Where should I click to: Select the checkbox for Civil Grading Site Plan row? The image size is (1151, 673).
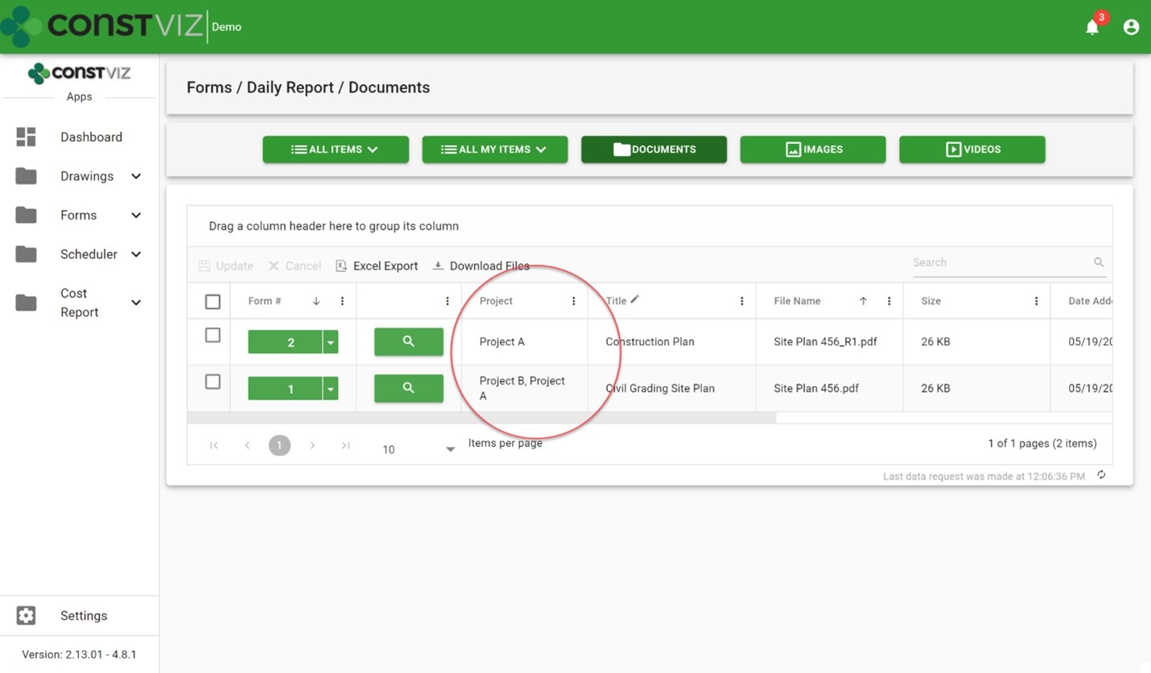pyautogui.click(x=212, y=382)
